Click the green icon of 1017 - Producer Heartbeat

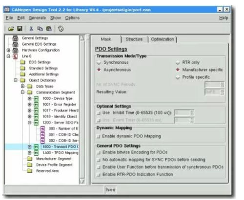tap(36, 110)
